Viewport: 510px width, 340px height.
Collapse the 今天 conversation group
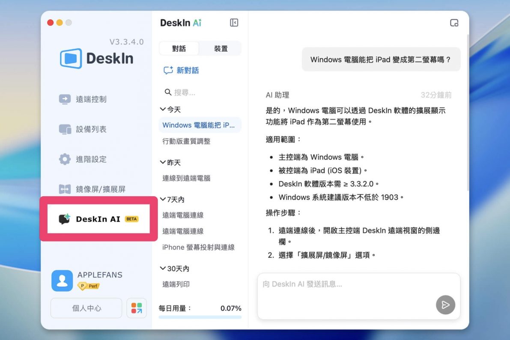click(x=163, y=110)
